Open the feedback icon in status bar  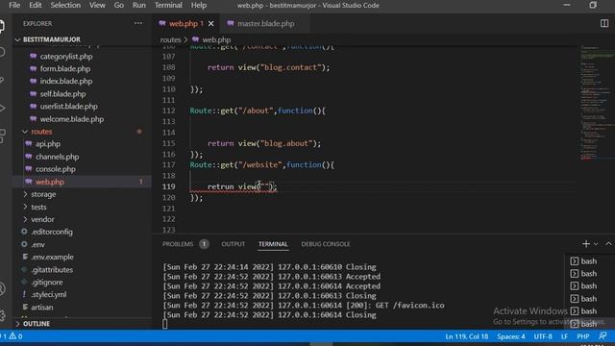point(603,336)
